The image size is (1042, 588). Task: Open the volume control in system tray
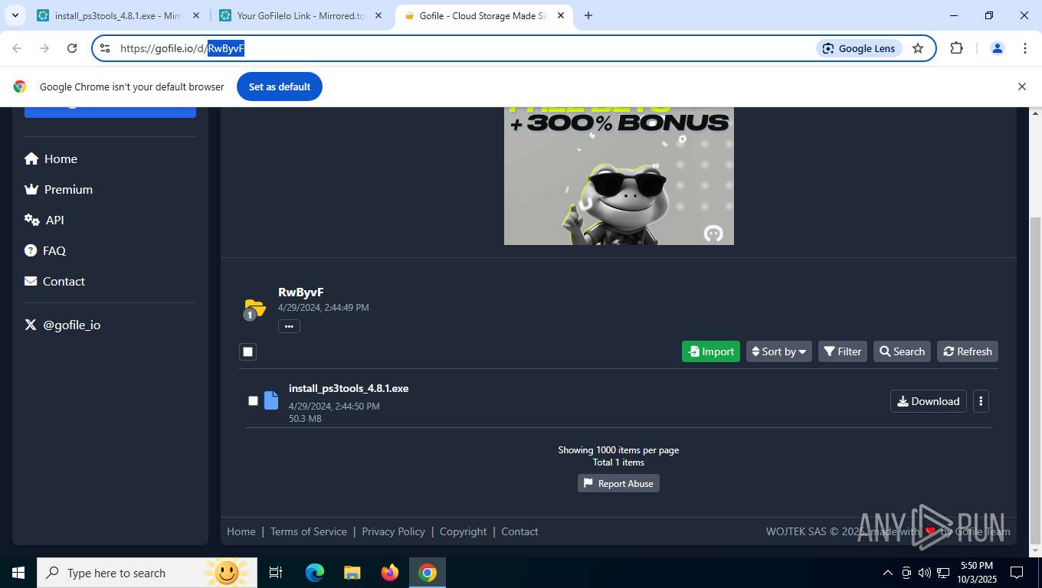coord(924,573)
